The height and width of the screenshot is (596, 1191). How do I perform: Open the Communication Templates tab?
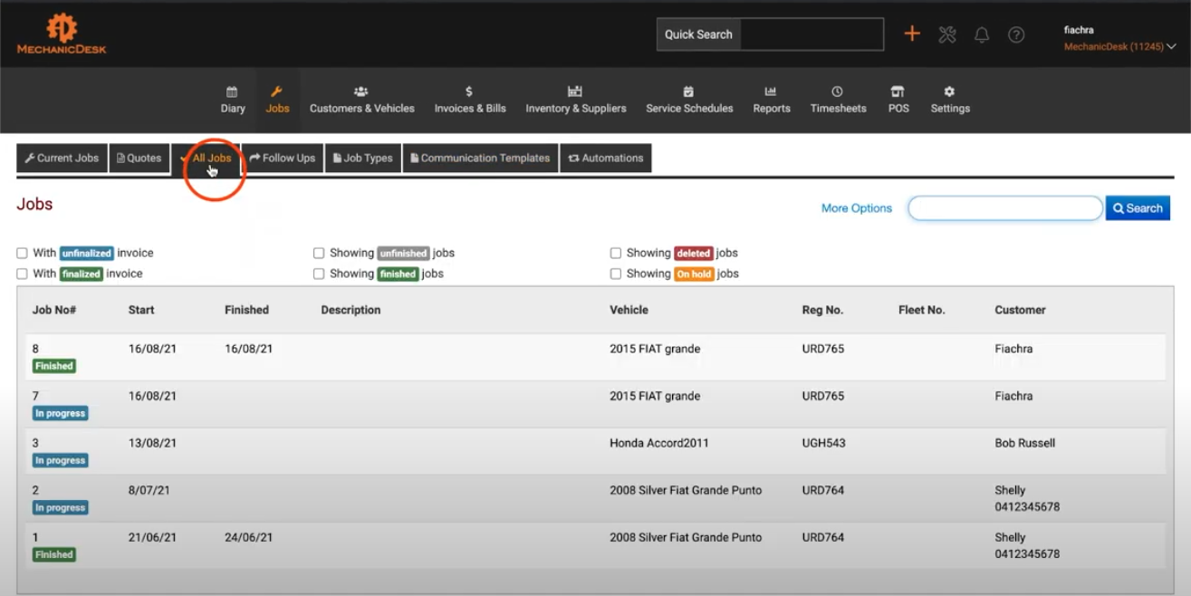click(x=480, y=158)
